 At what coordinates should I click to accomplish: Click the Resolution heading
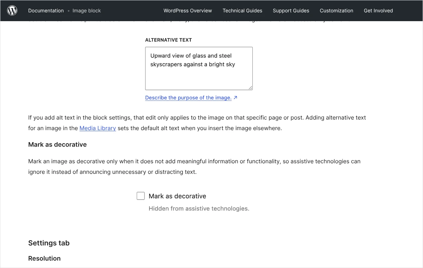(x=44, y=258)
